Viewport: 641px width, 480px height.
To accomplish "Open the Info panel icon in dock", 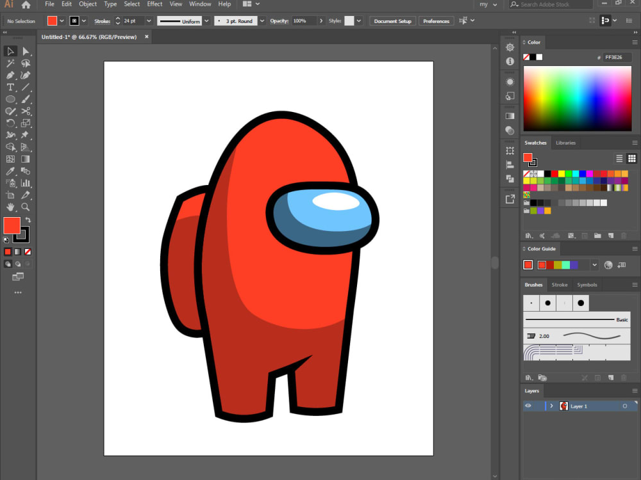I will (510, 61).
